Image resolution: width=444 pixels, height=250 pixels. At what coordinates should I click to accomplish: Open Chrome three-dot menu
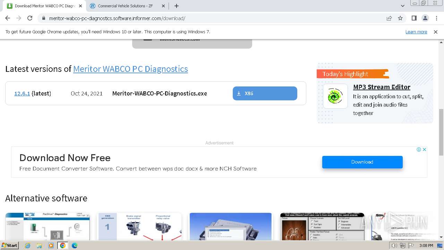pos(436,18)
